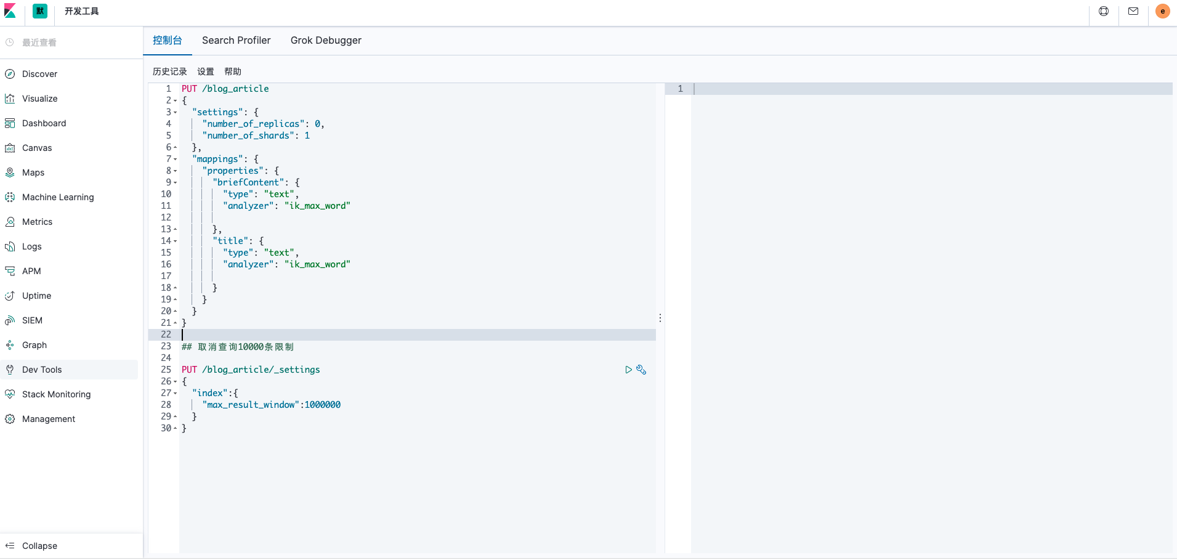This screenshot has height=560, width=1177.
Task: Click the 'max_result_window' value 1000000
Action: (323, 405)
